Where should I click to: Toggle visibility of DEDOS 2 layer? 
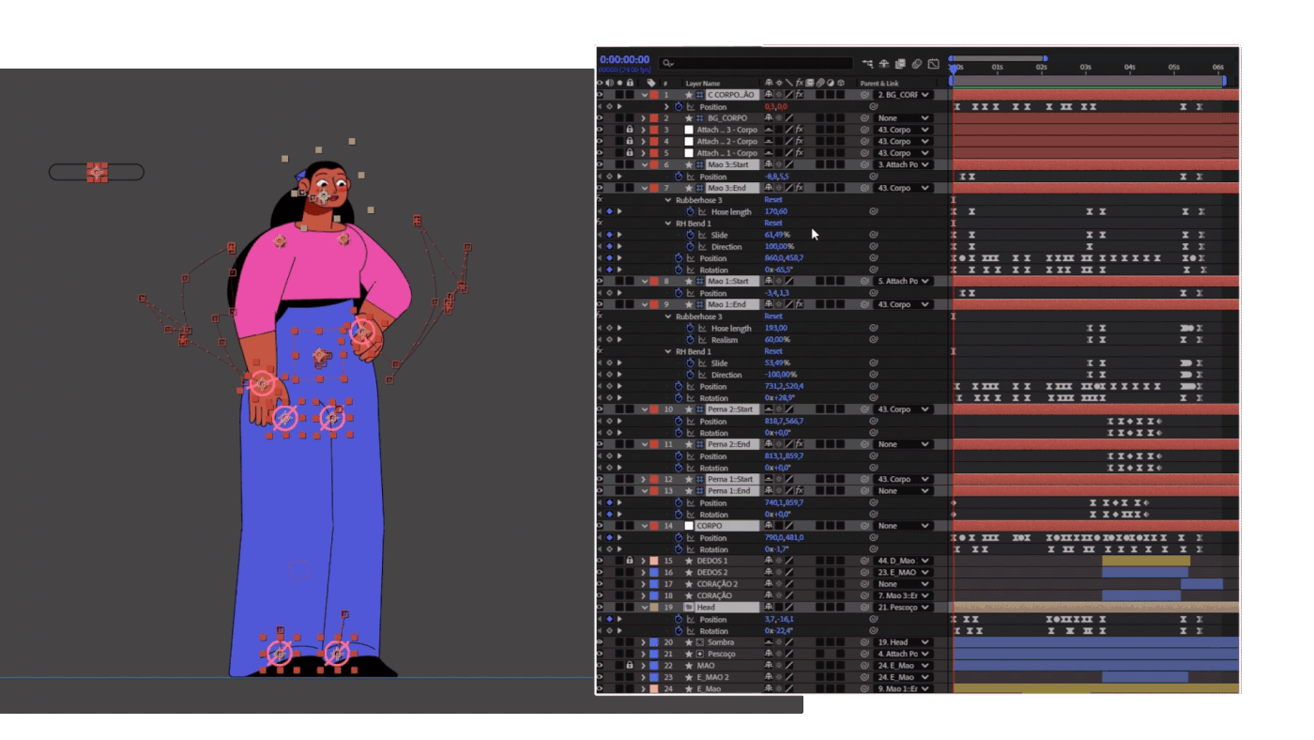601,573
